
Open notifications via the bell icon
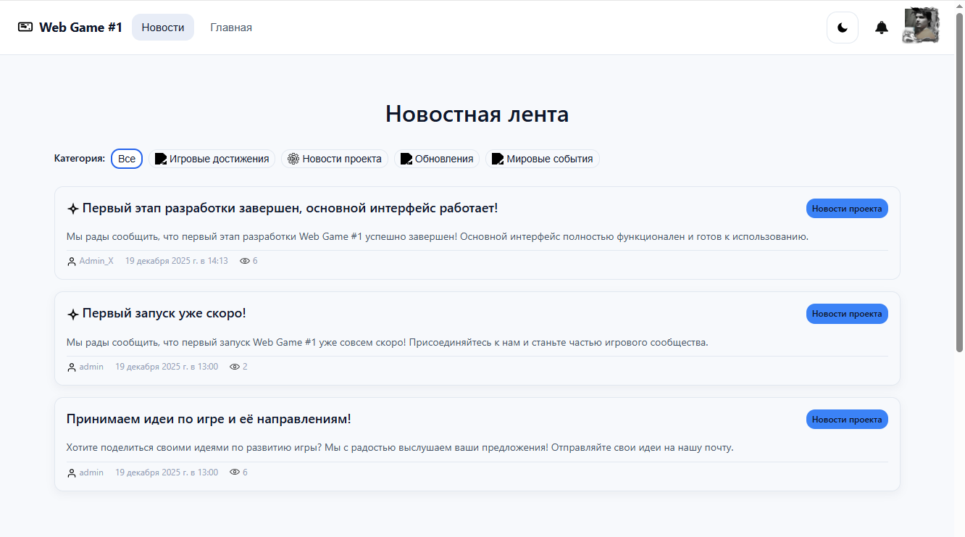(881, 28)
